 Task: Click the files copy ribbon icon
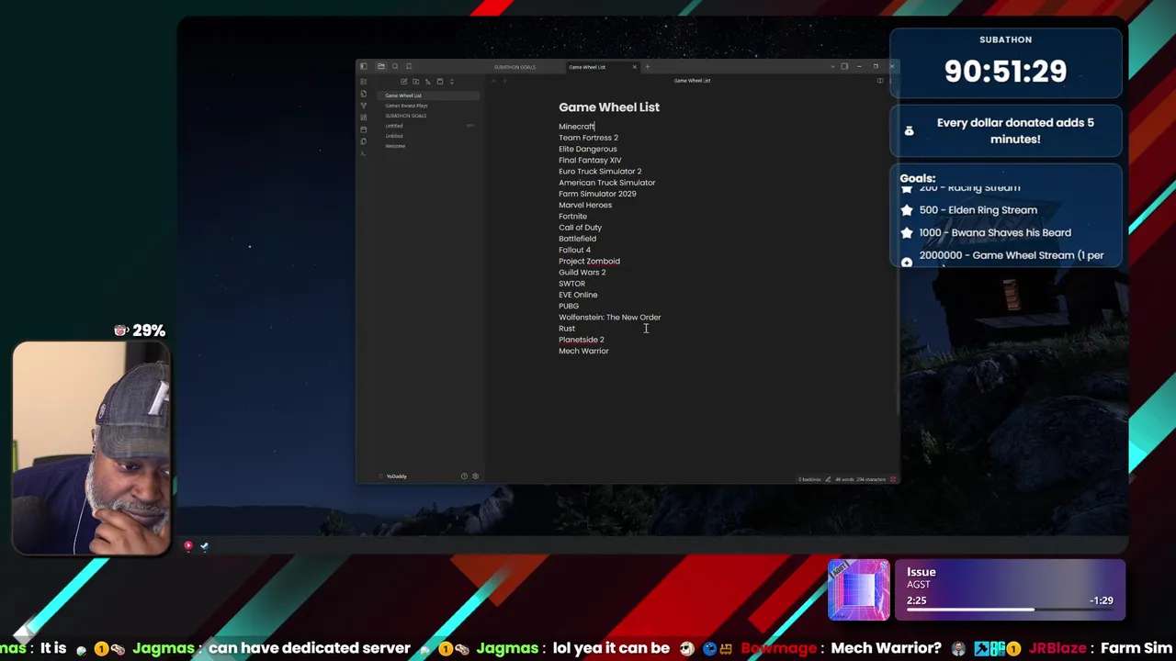point(364,141)
